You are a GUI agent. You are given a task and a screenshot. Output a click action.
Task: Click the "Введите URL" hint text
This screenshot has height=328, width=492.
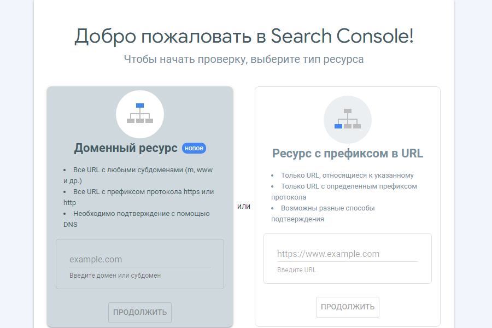coord(296,270)
